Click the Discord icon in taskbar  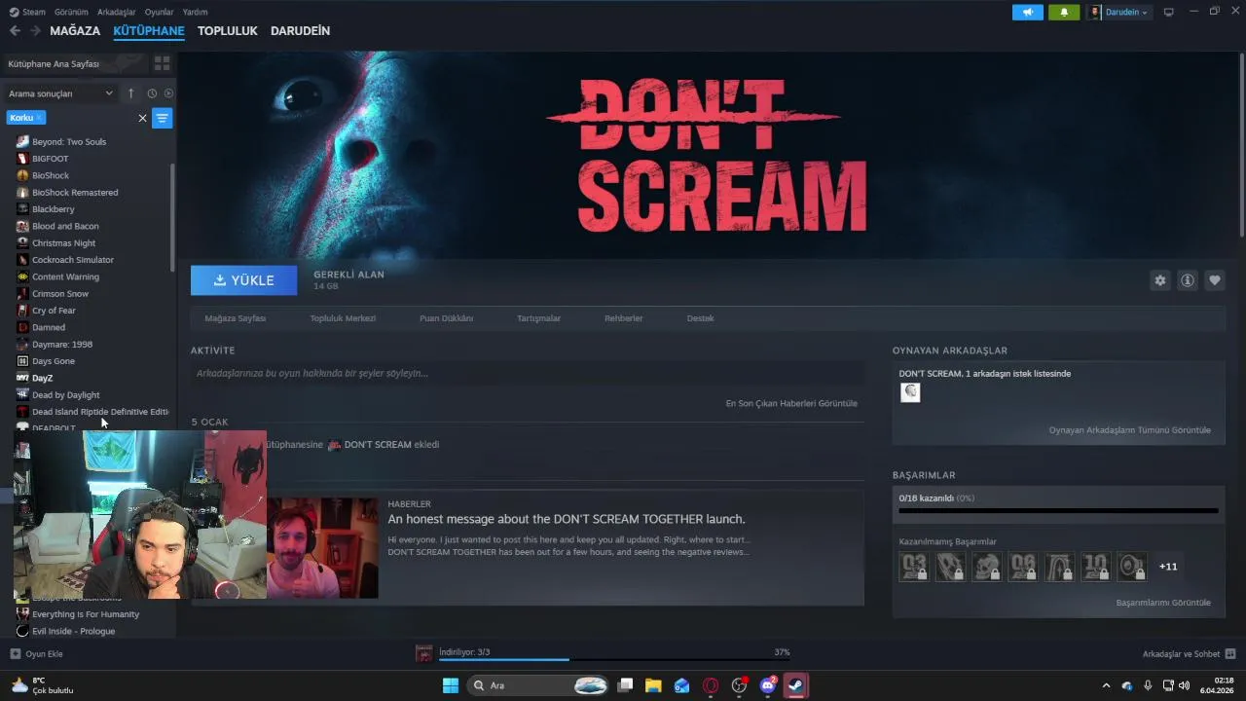pos(768,685)
